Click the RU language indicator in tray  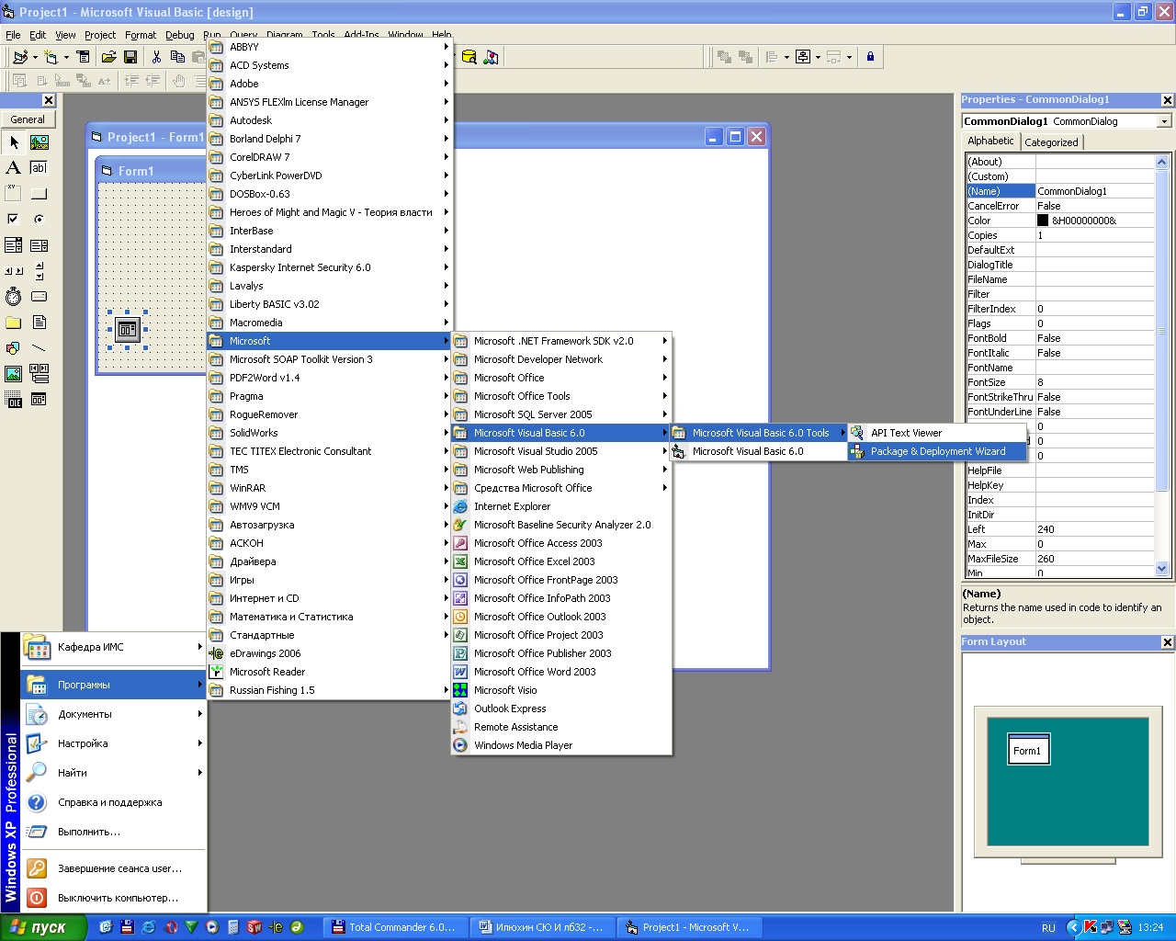pos(1048,928)
